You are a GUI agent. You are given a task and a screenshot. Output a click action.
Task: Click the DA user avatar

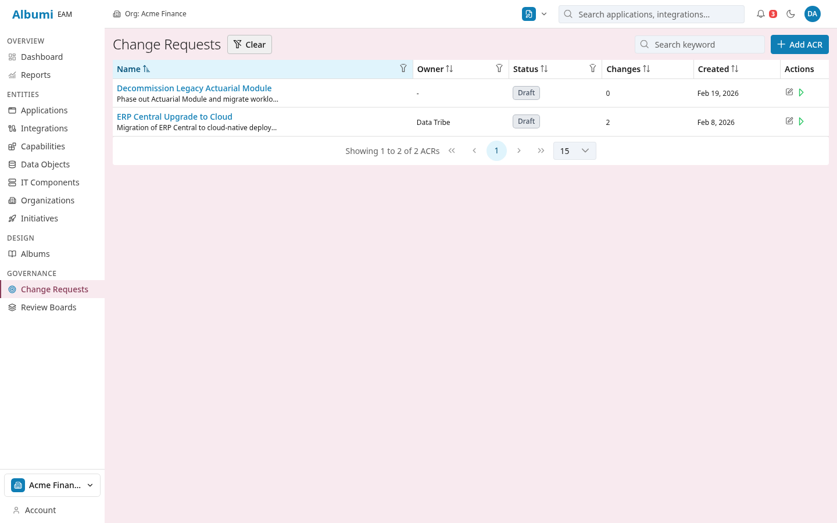[812, 14]
